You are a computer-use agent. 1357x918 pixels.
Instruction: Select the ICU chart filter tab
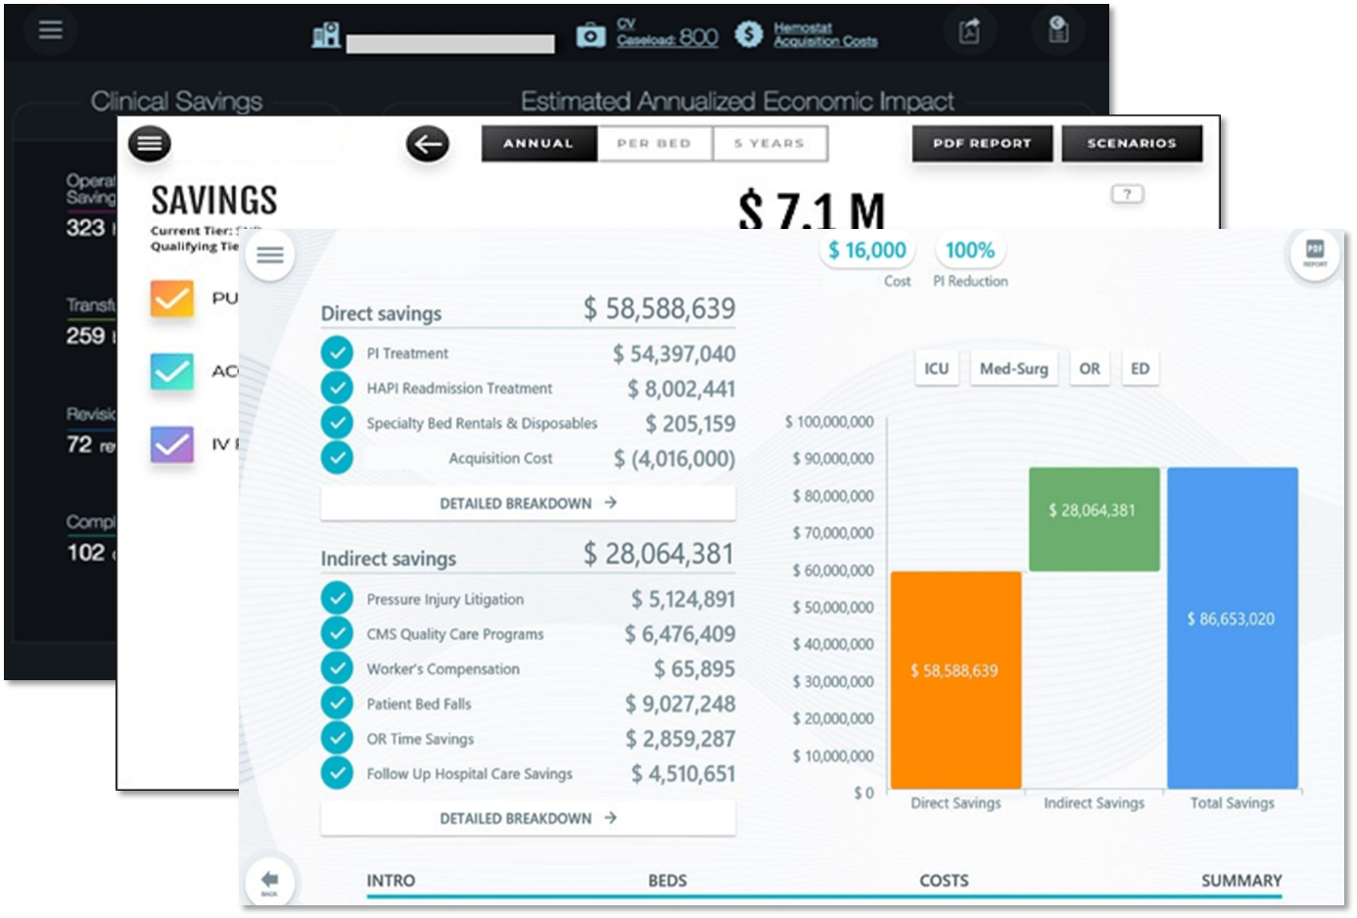coord(935,368)
